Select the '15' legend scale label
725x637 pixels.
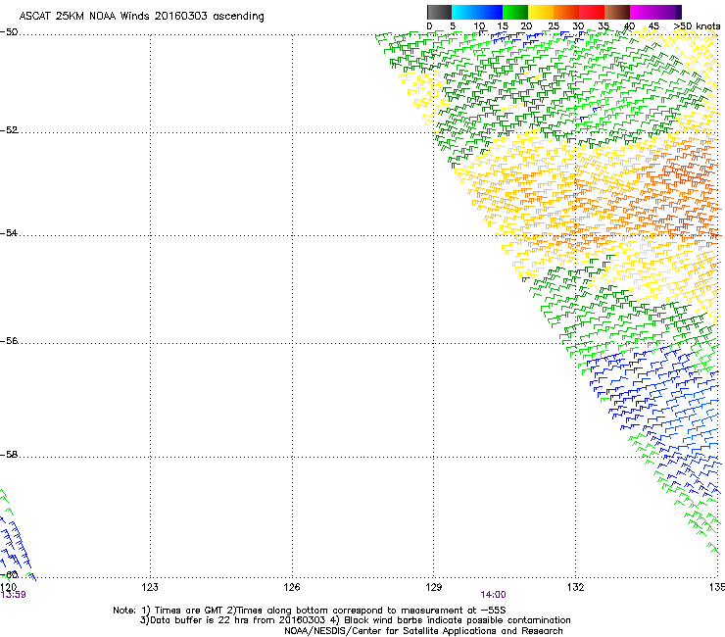pyautogui.click(x=503, y=25)
